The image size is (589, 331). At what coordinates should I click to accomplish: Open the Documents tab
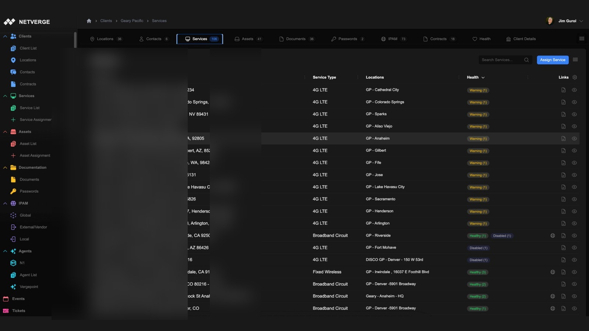pos(297,39)
